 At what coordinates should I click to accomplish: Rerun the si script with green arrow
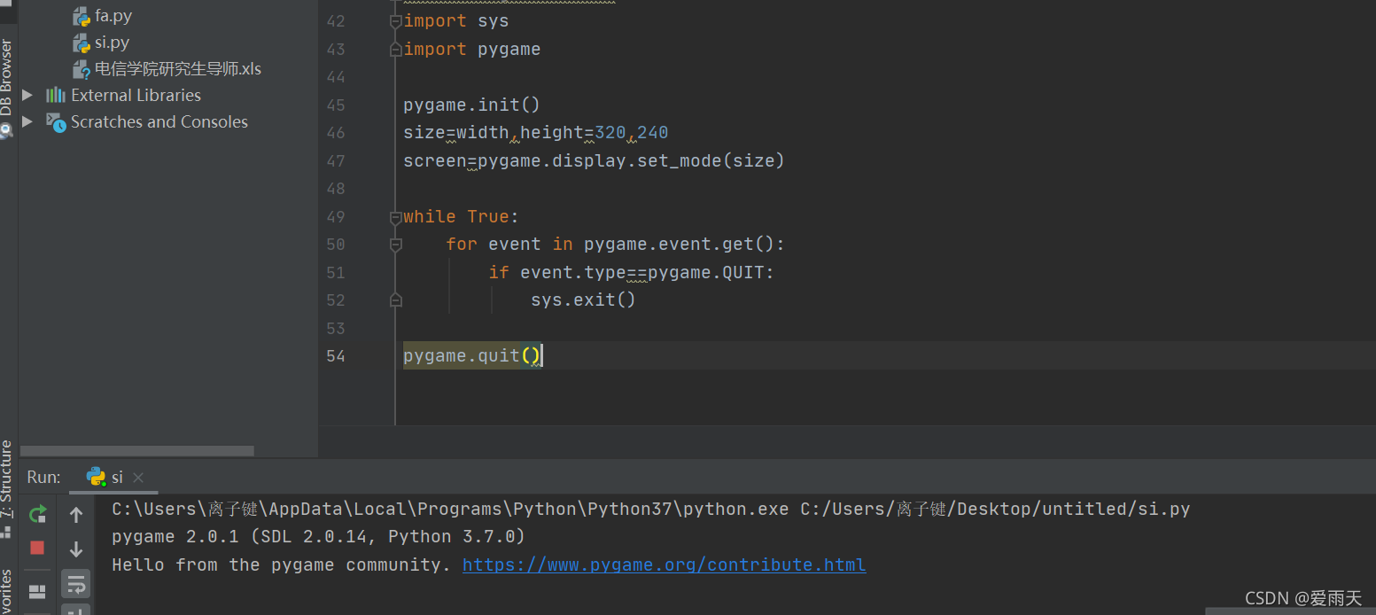(38, 514)
